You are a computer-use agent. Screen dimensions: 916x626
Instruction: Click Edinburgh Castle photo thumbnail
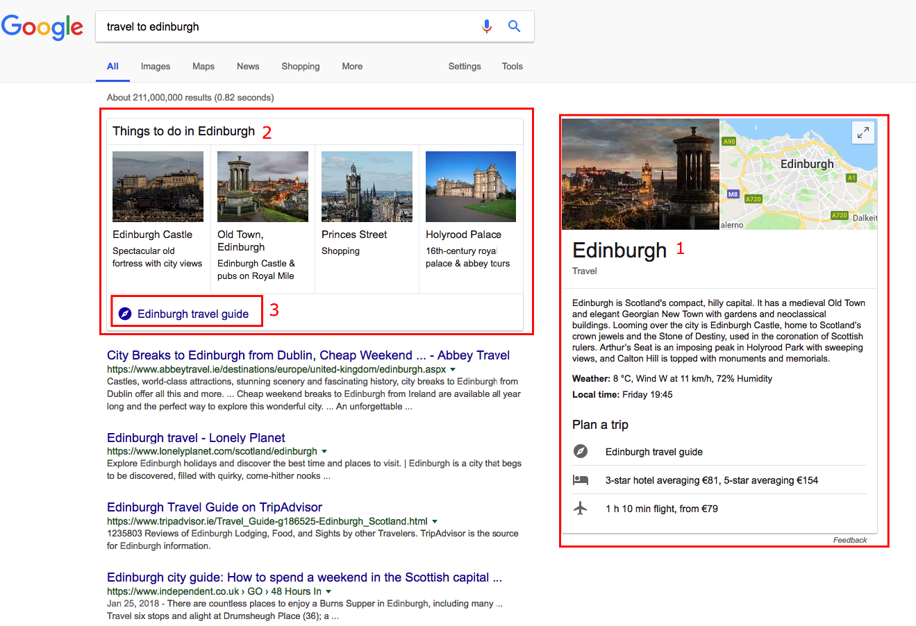158,187
